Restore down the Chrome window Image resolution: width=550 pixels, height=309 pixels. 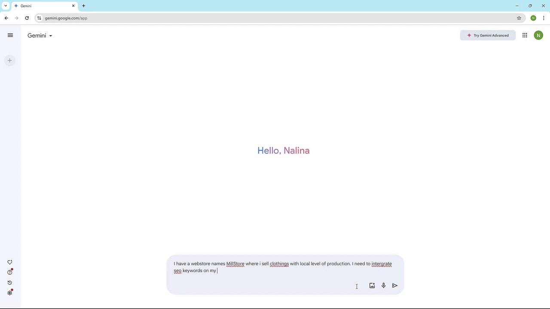pyautogui.click(x=530, y=6)
